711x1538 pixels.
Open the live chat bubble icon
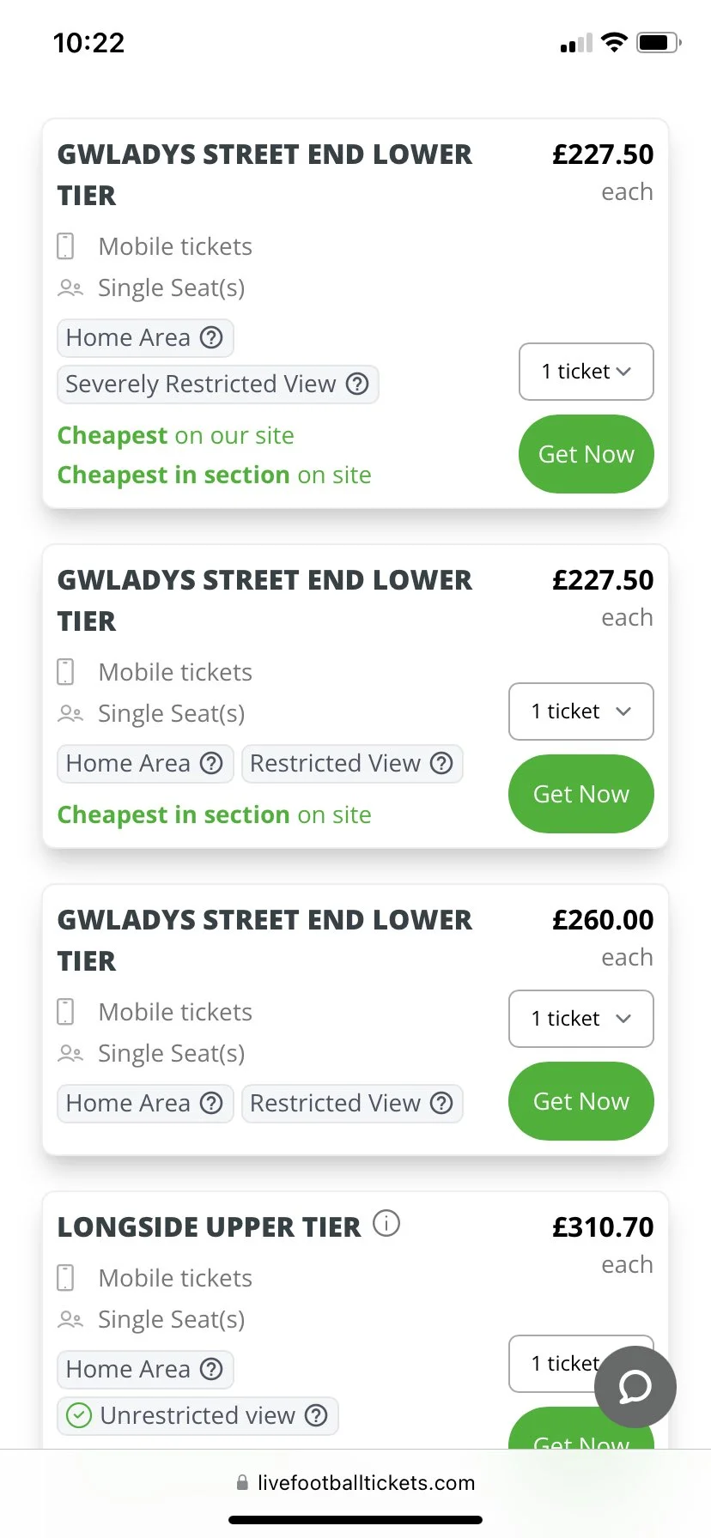[635, 1386]
